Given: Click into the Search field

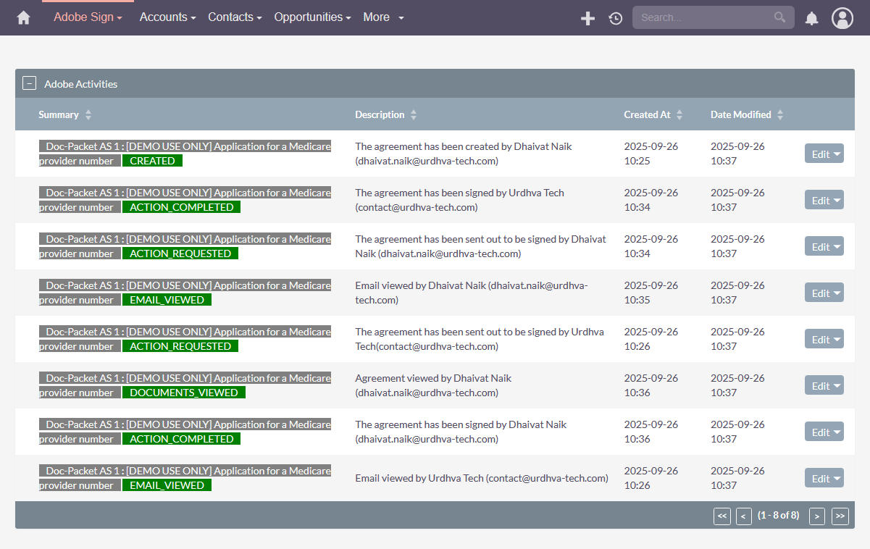Looking at the screenshot, I should point(703,17).
